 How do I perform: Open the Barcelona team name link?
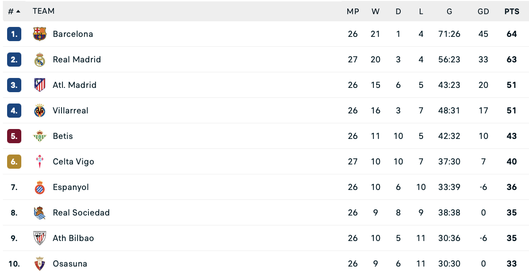[73, 34]
